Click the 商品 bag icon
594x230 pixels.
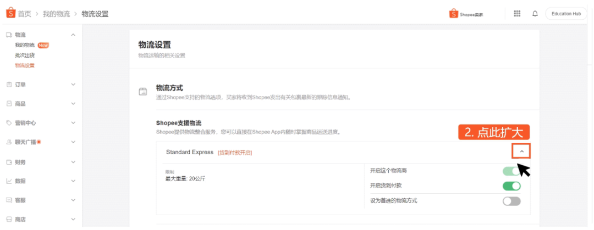(x=9, y=104)
